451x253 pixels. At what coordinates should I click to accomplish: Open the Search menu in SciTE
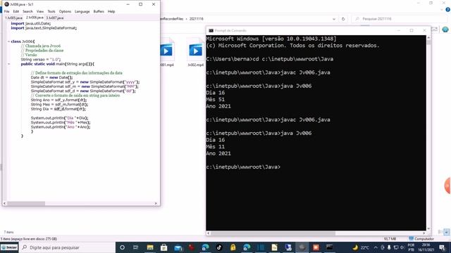[27, 11]
